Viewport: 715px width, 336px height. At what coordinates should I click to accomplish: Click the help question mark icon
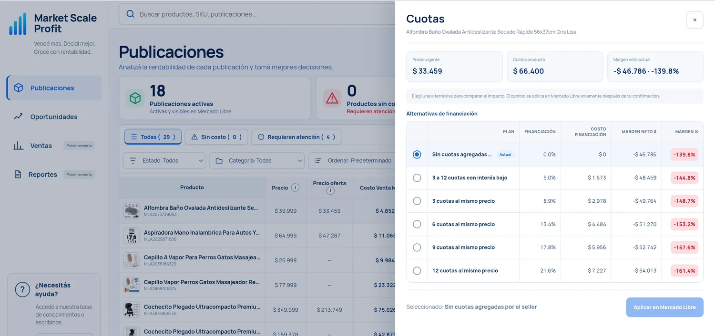click(22, 289)
